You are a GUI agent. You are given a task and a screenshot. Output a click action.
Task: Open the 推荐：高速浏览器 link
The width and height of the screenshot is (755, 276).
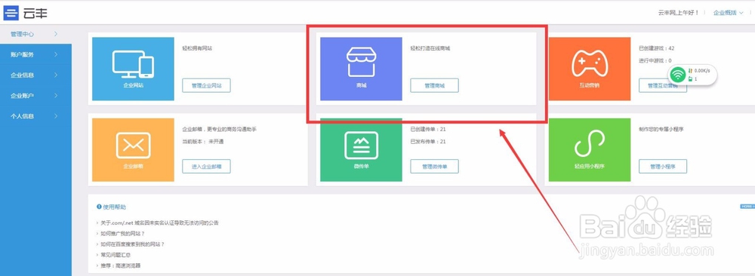(x=120, y=265)
